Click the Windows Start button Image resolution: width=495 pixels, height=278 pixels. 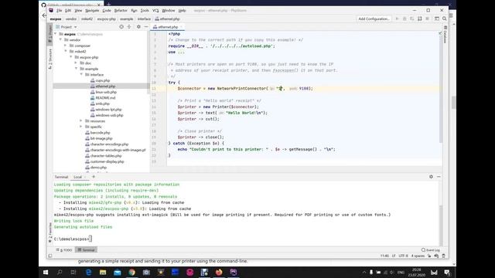click(46, 273)
